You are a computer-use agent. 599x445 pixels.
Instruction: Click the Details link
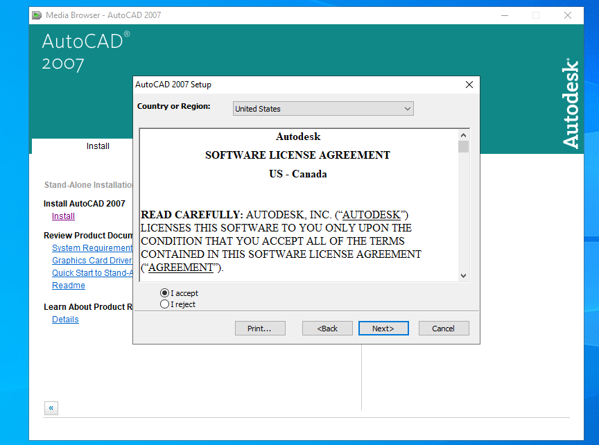coord(65,320)
